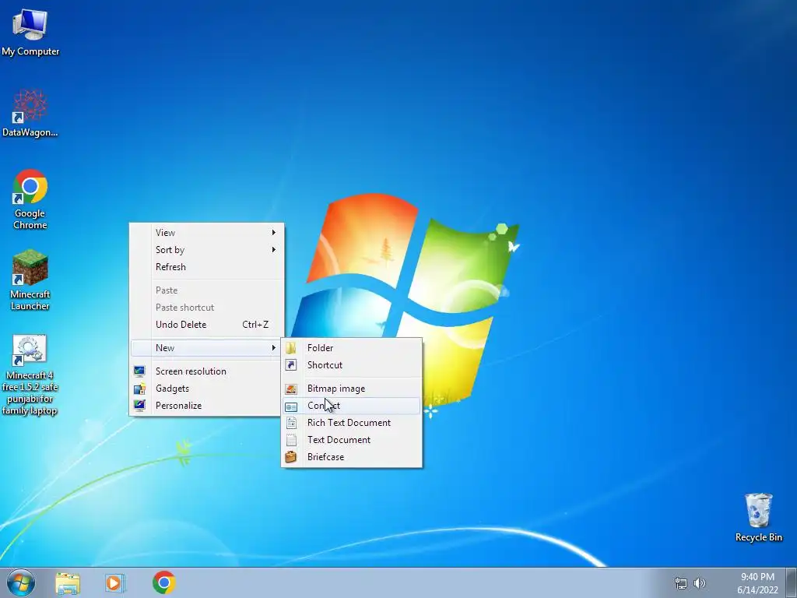
Task: Click the Shortcut arrow icon in submenu
Action: (291, 365)
